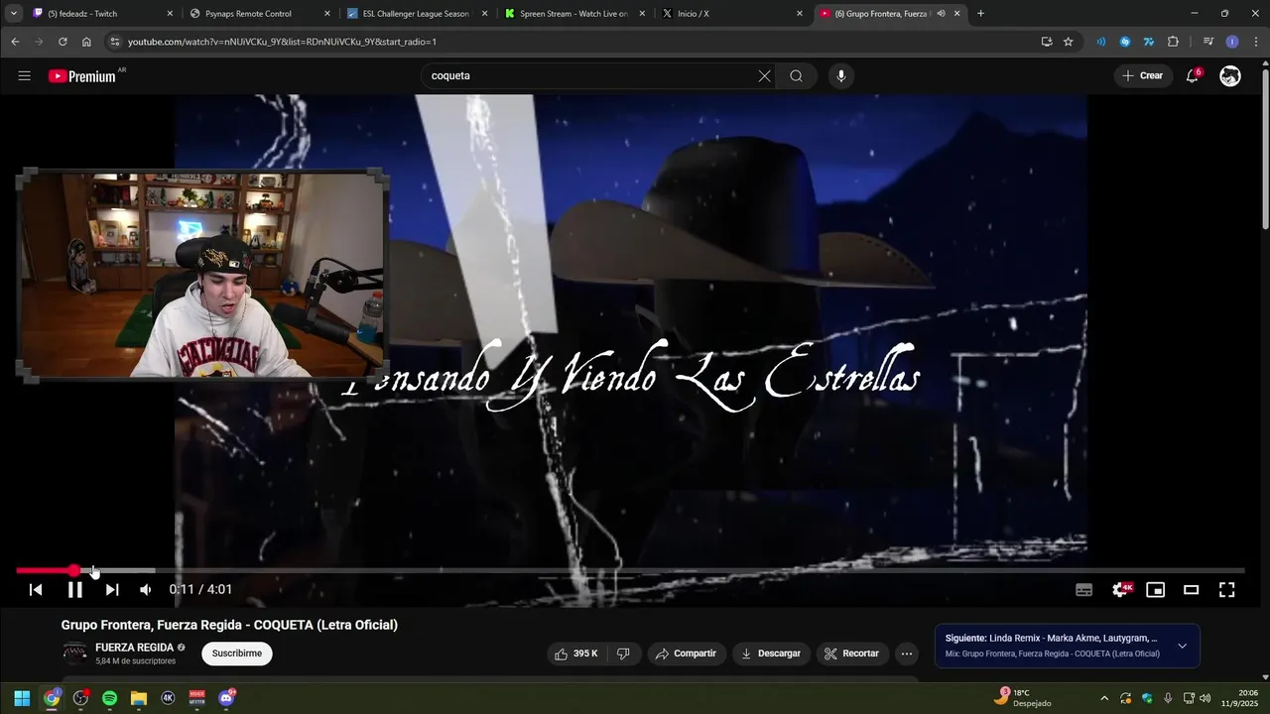Viewport: 1270px width, 714px height.
Task: Toggle subtitles in the player
Action: click(1084, 589)
